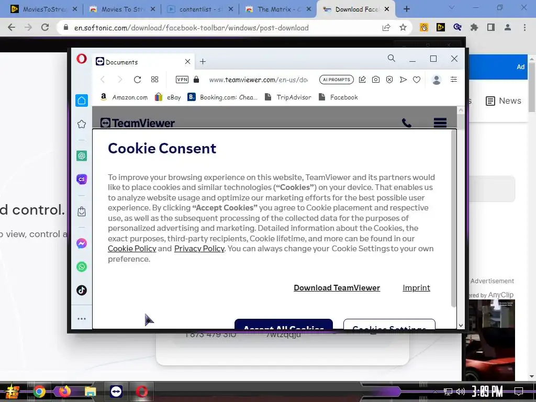Open Opera ad blocker shield icon
This screenshot has width=536, height=402.
(389, 80)
